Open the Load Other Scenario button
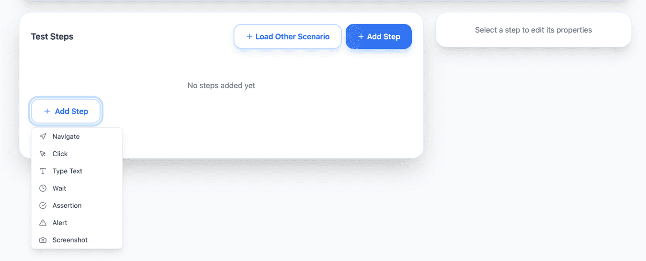The height and width of the screenshot is (261, 646). [288, 36]
